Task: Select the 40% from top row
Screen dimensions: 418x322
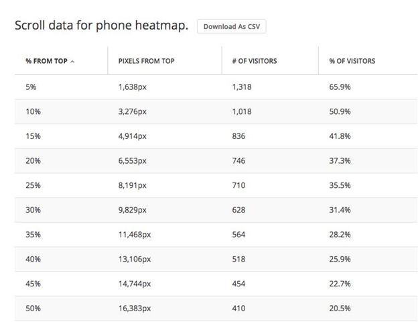Action: (216, 259)
